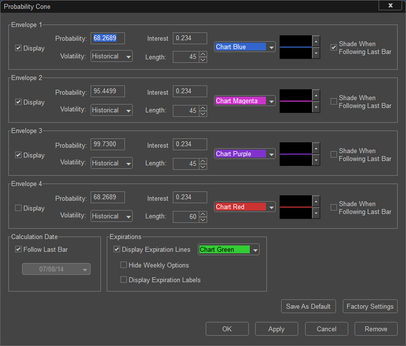This screenshot has height=346, width=406.
Task: Open the Chart Purple color dropdown
Action: 245,154
